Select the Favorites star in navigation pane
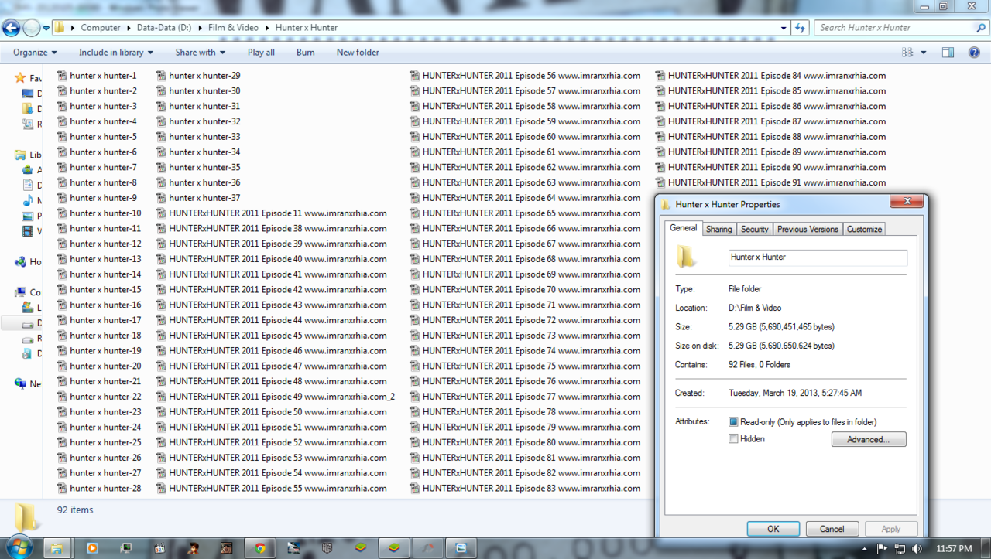 [20, 78]
